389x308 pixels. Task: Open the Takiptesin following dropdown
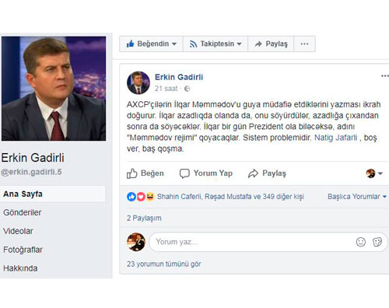pyautogui.click(x=216, y=44)
